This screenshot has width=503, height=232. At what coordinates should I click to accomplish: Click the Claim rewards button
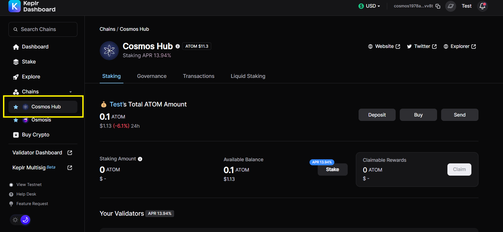click(459, 169)
